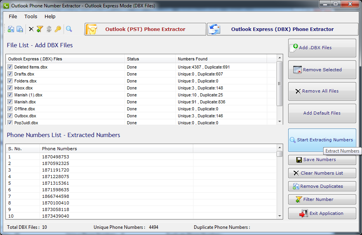Click the Outlook Express (.DBX) Files column header
Image resolution: width=362 pixels, height=235 pixels.
click(x=65, y=59)
